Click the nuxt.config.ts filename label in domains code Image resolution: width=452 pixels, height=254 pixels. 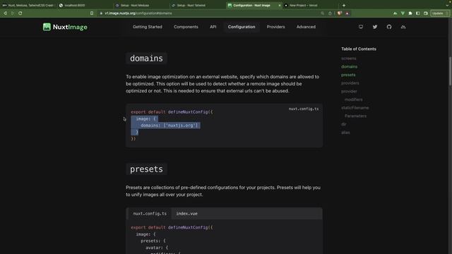(304, 109)
